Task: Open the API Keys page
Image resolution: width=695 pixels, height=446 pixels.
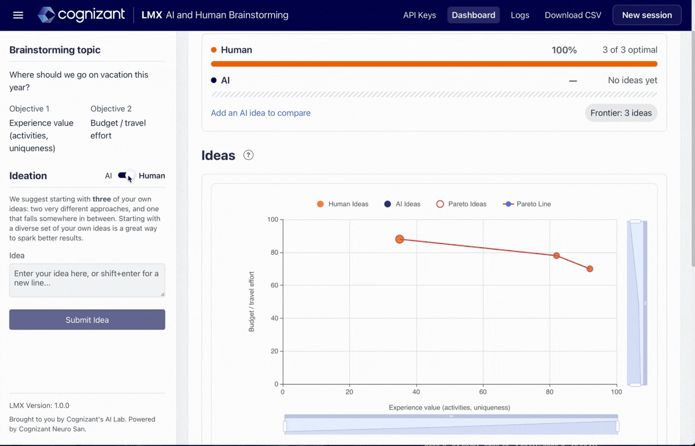Action: [x=419, y=15]
